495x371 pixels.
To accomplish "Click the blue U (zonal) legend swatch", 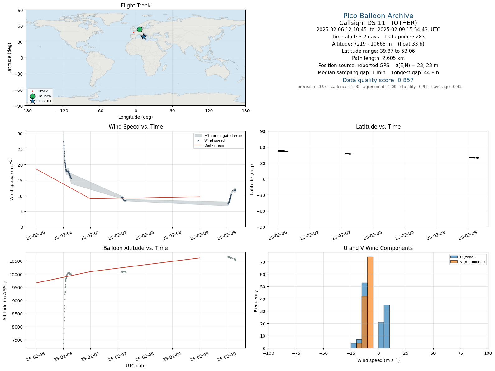I will 454,257.
